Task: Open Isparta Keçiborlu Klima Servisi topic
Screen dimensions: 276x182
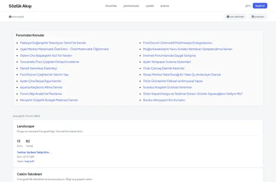Action: (x=41, y=87)
